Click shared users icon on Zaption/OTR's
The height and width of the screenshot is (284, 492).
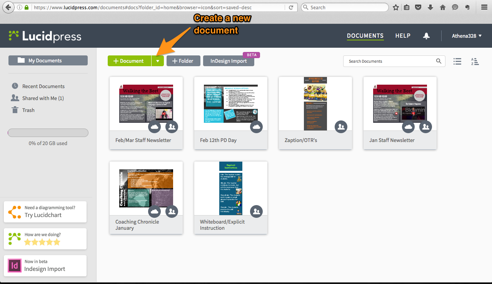point(341,127)
